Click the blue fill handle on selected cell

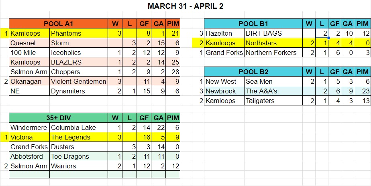tap(328, 38)
